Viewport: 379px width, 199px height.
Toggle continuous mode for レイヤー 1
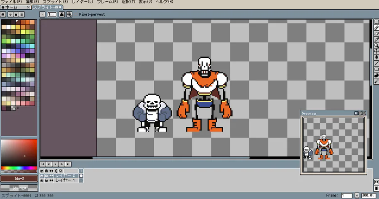coord(51,180)
